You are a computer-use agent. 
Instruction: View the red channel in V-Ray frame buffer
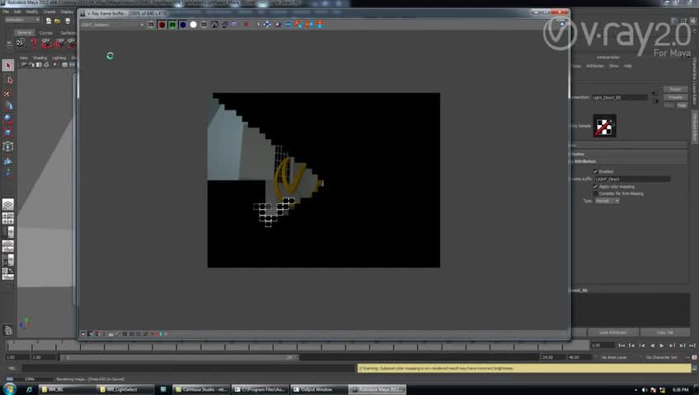(x=162, y=25)
